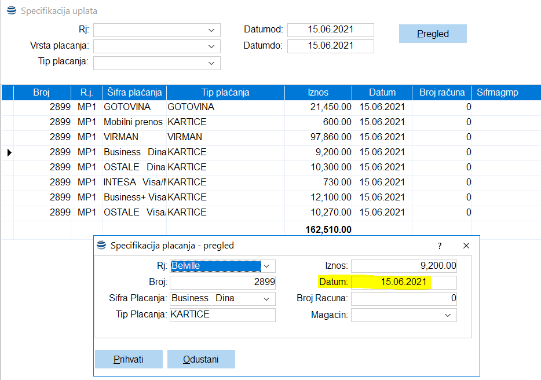Image resolution: width=541 pixels, height=380 pixels.
Task: Click the Pregled button
Action: [x=433, y=34]
